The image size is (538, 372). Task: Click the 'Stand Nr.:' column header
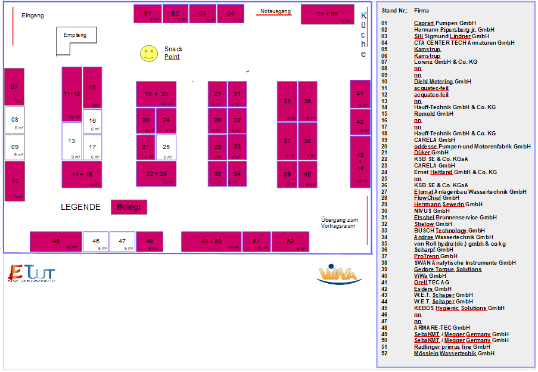pyautogui.click(x=394, y=11)
